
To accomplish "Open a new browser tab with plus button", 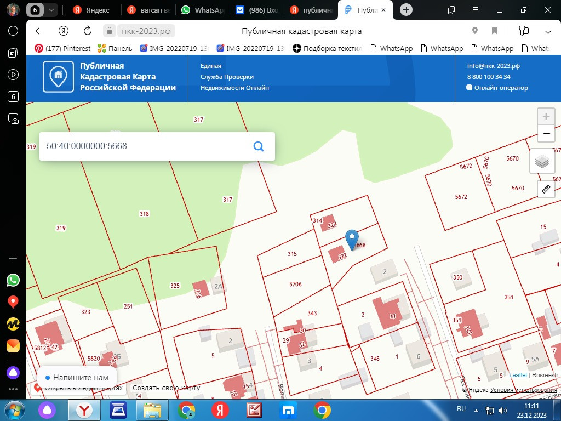I will [406, 10].
